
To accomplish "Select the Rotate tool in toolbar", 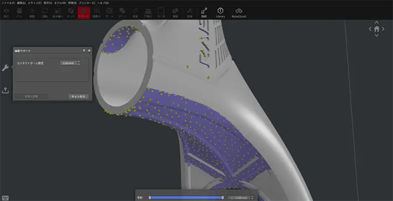I will (45, 12).
